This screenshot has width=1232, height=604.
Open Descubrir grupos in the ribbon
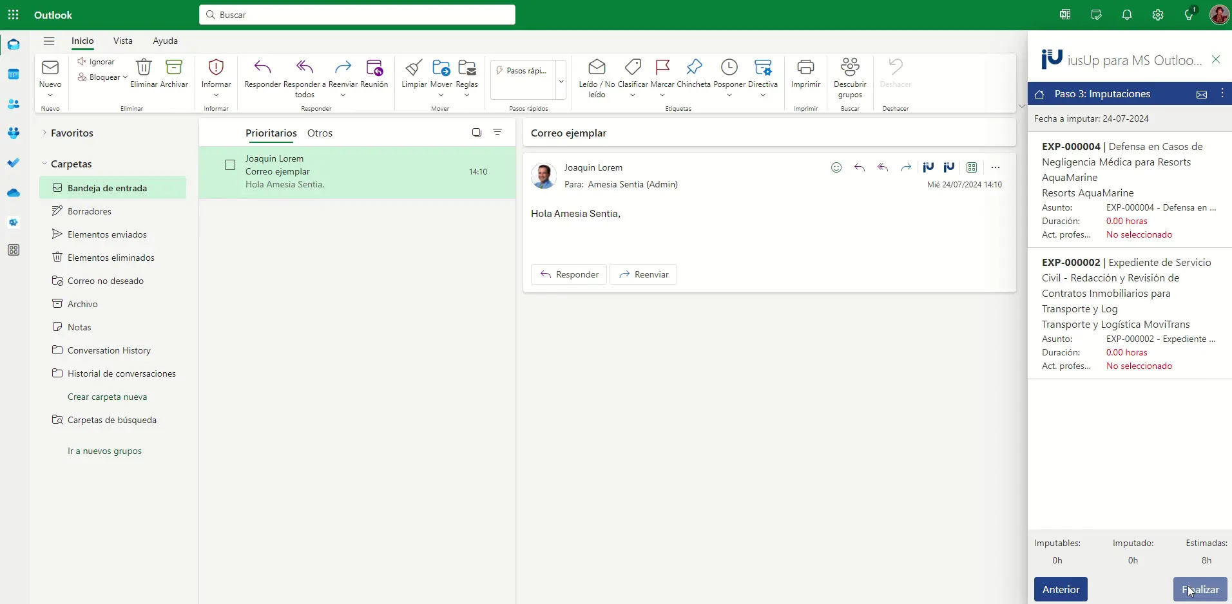click(850, 68)
